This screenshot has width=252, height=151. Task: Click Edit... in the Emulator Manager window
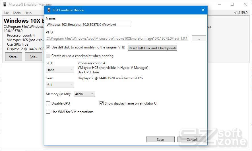pos(34,57)
